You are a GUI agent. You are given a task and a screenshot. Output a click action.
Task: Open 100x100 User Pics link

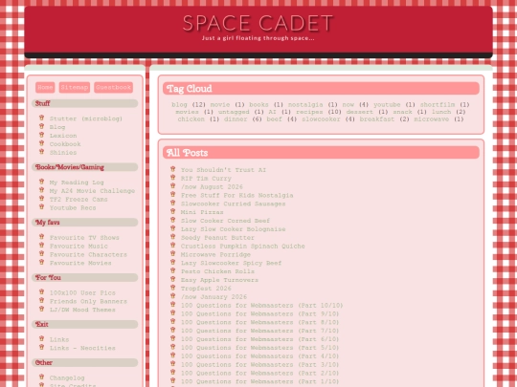(82, 293)
